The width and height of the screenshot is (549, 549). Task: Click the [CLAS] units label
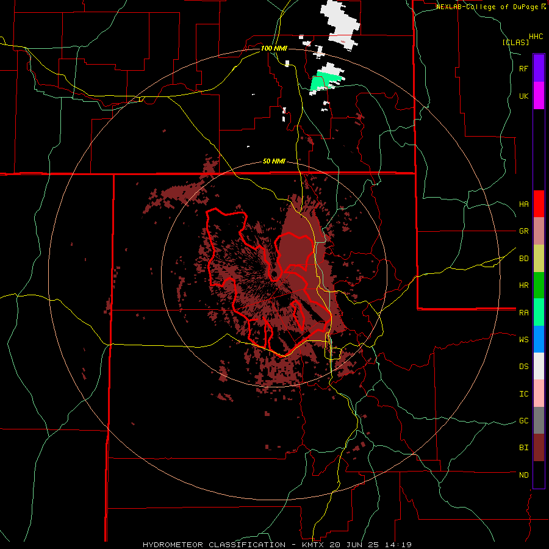pos(515,43)
